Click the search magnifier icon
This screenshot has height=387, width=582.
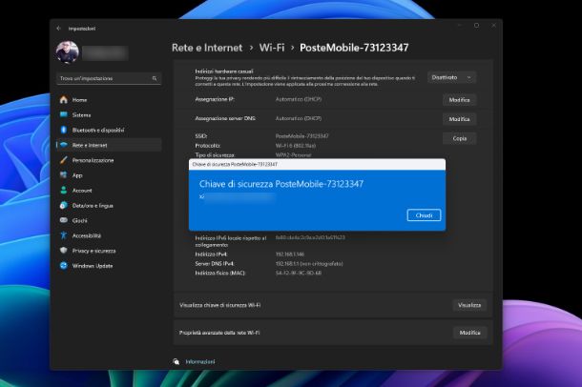point(155,78)
